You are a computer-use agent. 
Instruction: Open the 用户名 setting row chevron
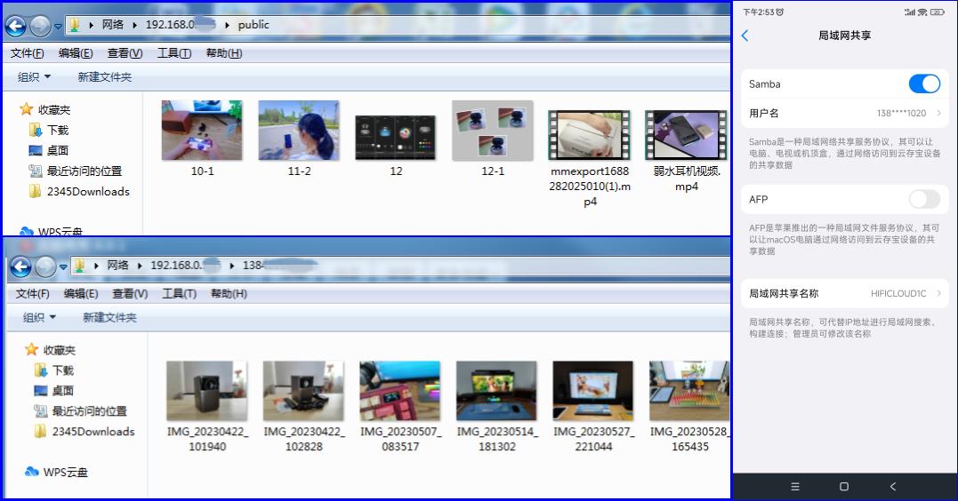[x=938, y=114]
